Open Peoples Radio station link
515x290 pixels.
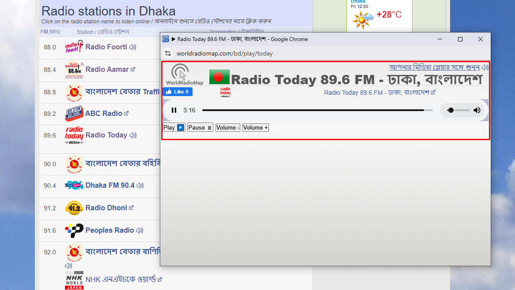[x=110, y=231]
